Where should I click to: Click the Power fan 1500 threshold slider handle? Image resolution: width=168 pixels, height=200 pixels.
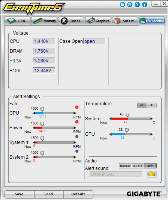[42, 124]
